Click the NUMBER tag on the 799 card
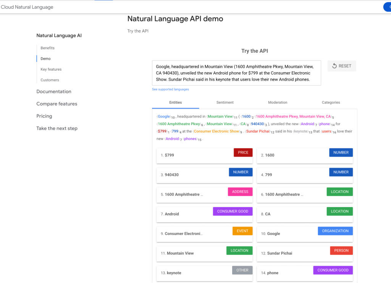The image size is (391, 283). [x=341, y=172]
